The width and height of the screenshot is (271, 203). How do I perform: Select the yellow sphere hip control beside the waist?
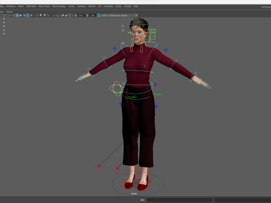point(116,89)
